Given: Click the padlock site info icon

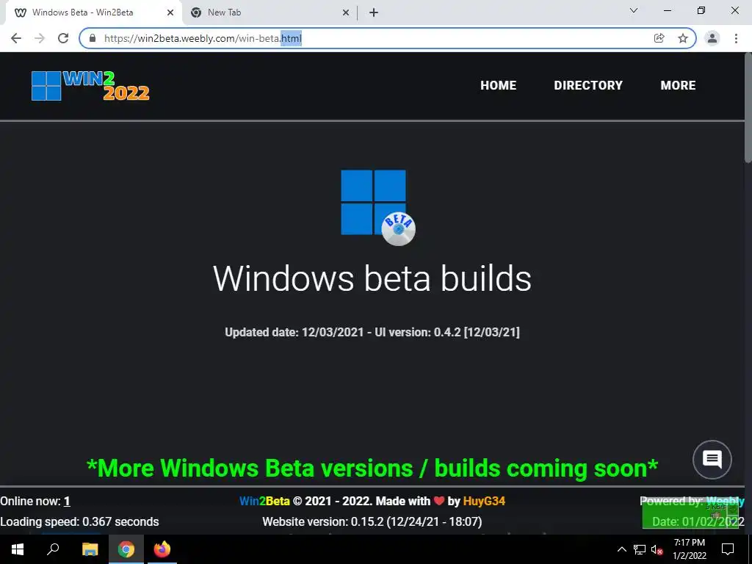Looking at the screenshot, I should tap(93, 38).
